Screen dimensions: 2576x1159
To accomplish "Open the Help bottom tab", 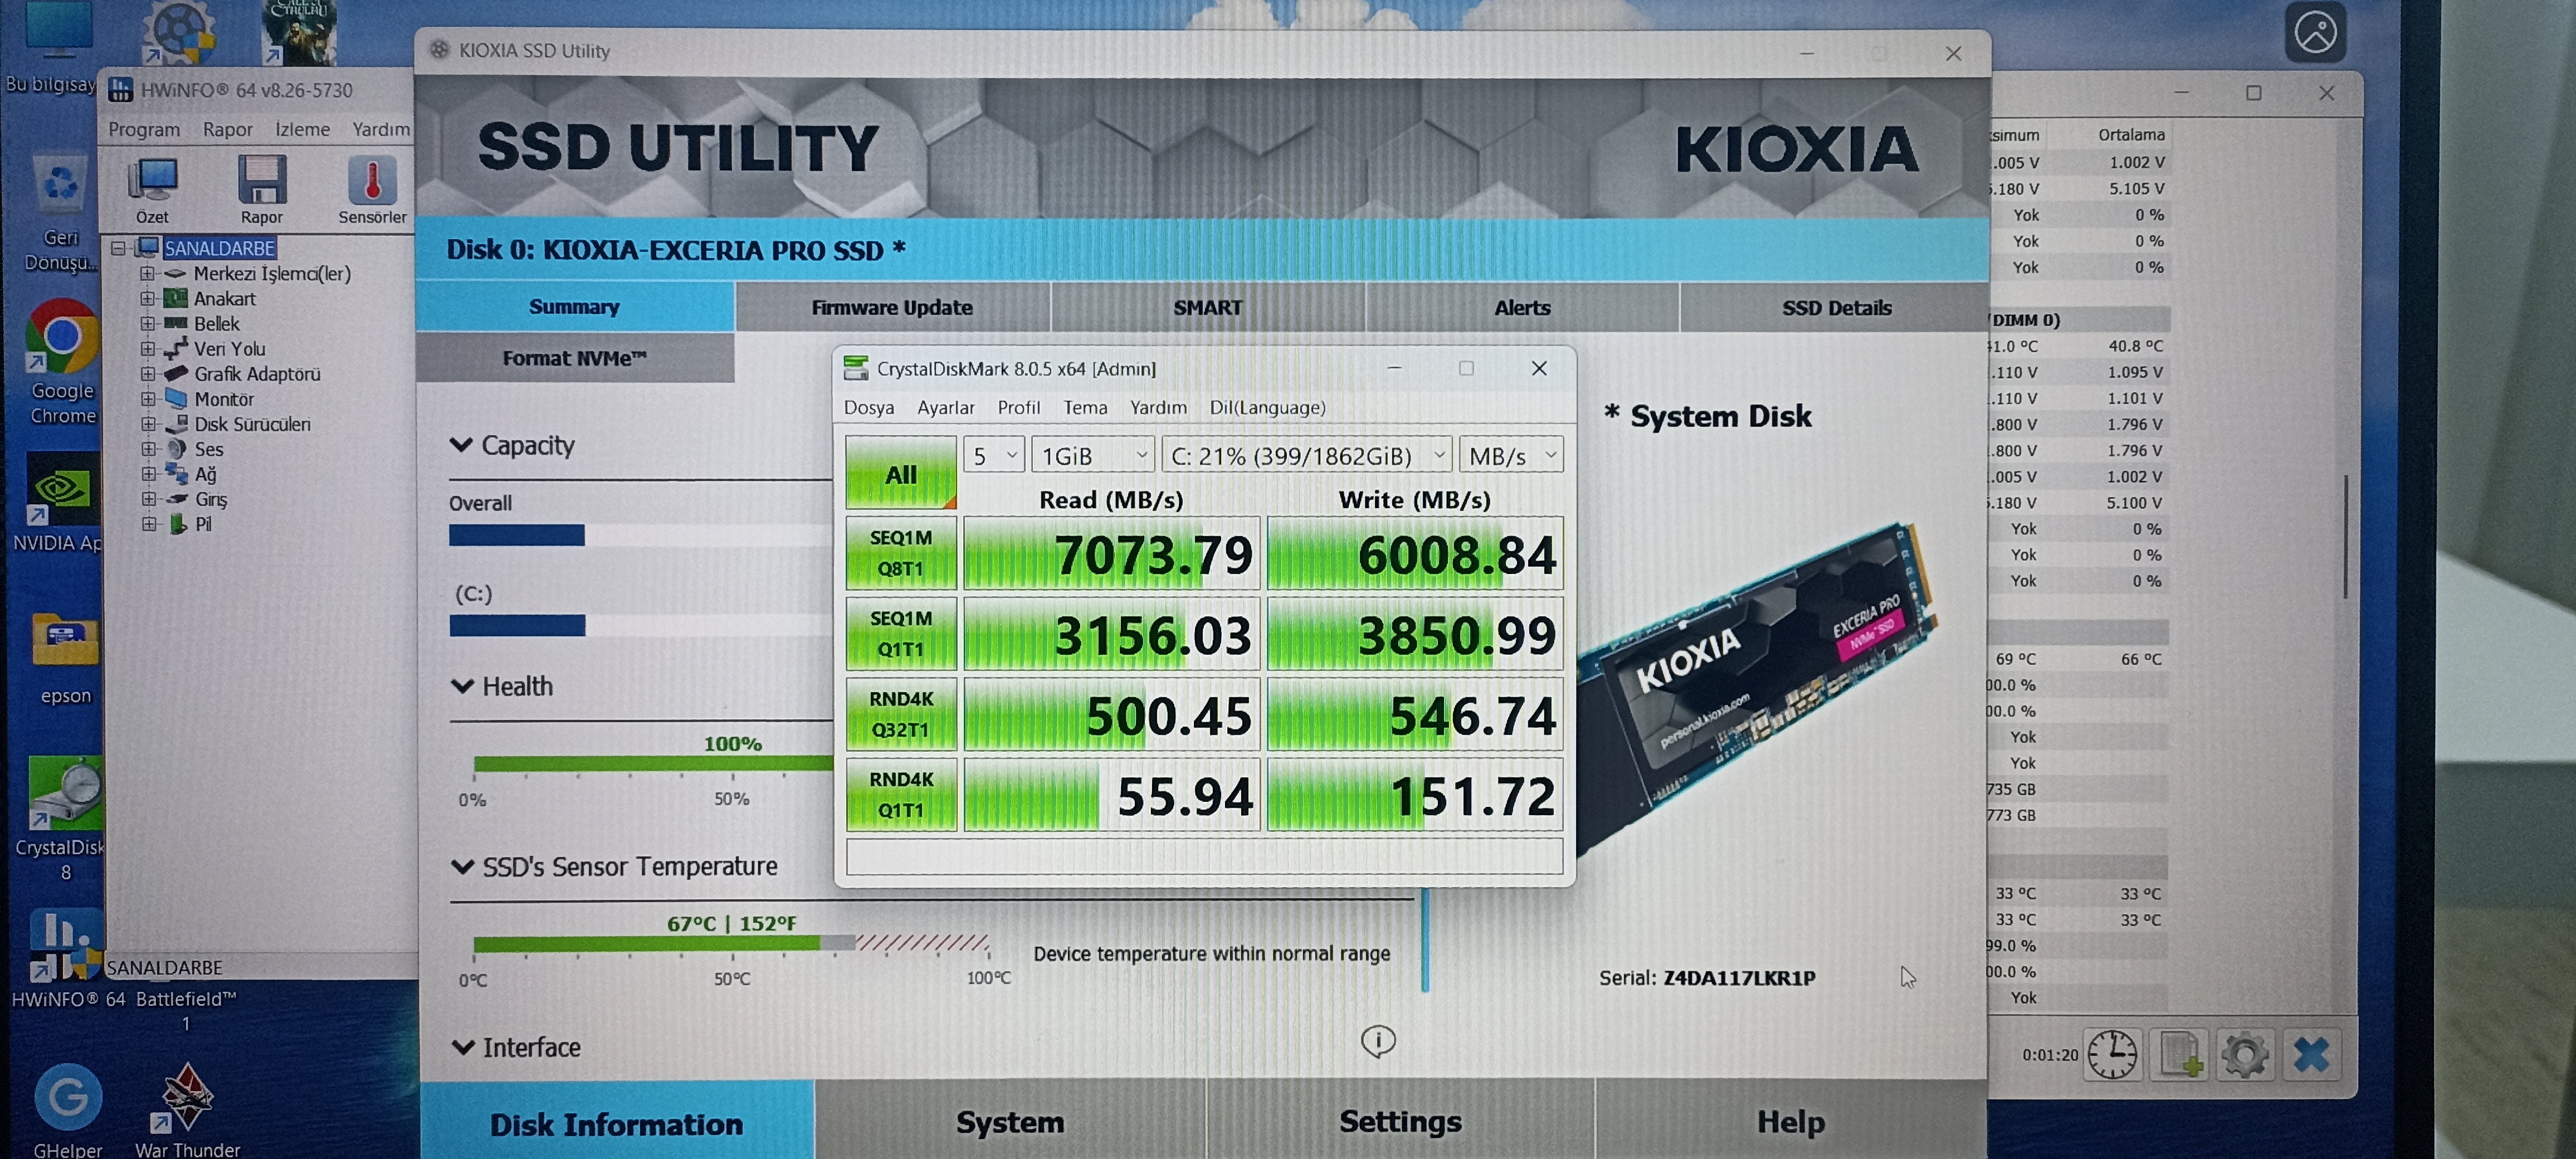I will (x=1790, y=1122).
